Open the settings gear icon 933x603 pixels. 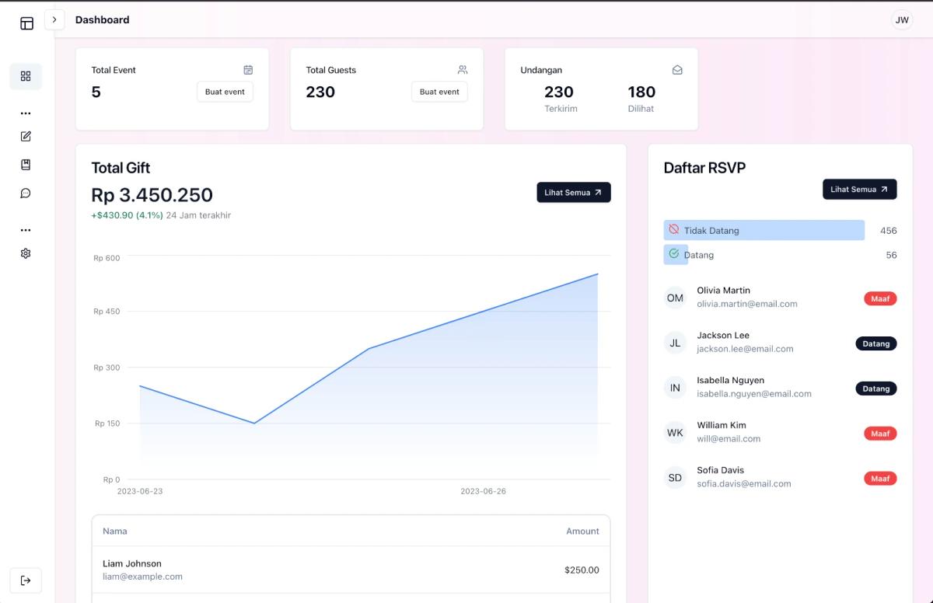(x=26, y=253)
